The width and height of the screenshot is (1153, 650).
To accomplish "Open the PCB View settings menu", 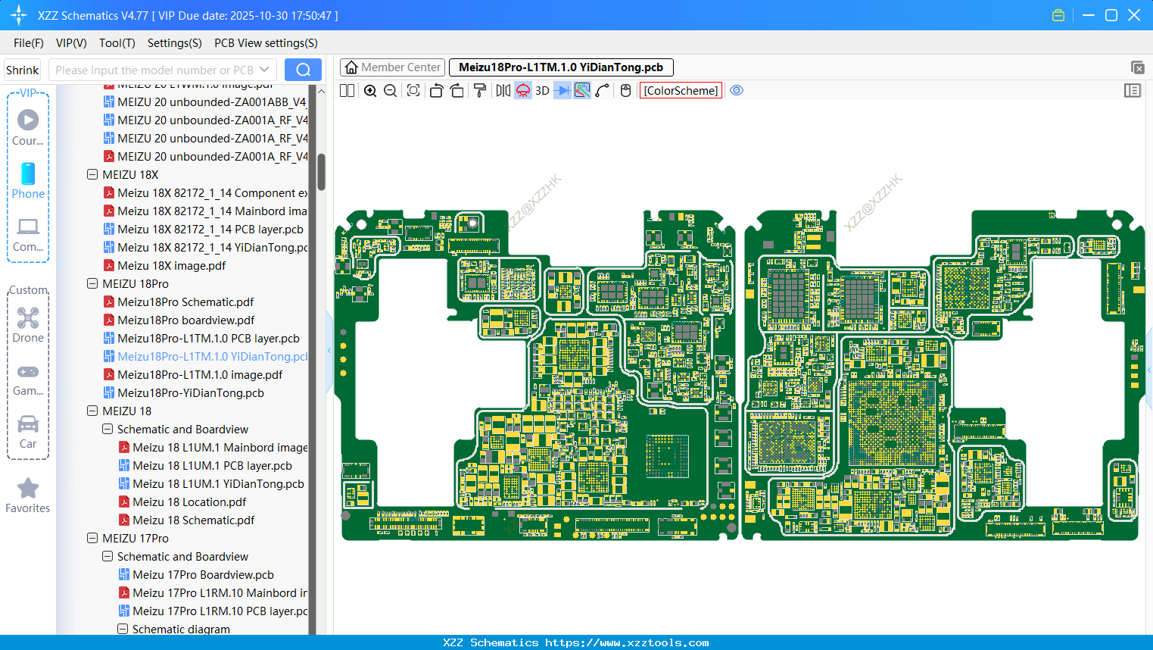I will pyautogui.click(x=266, y=43).
